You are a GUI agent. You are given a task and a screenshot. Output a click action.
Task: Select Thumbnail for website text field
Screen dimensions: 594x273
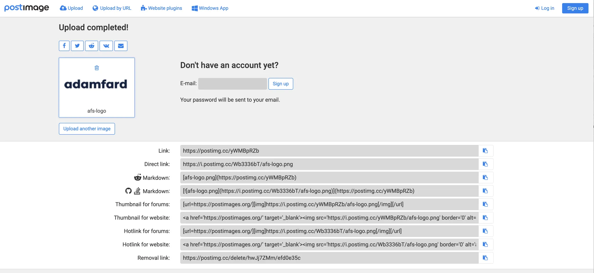[x=329, y=217]
